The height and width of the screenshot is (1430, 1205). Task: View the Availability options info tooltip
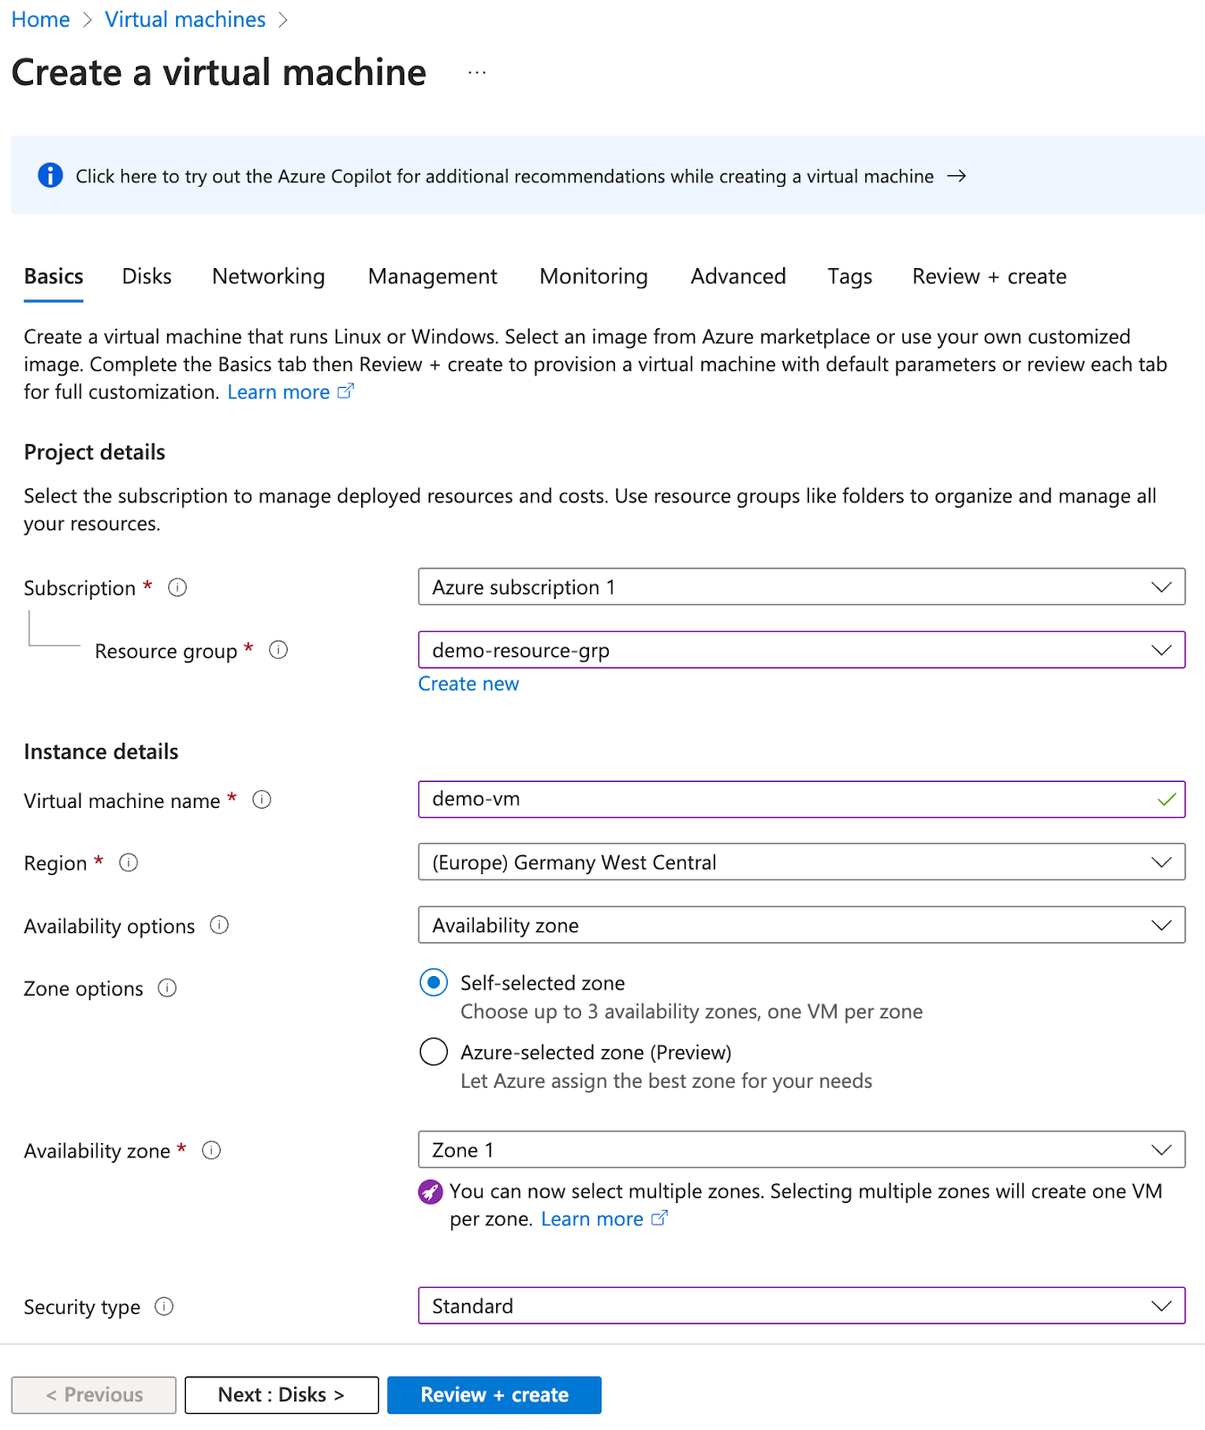[219, 926]
